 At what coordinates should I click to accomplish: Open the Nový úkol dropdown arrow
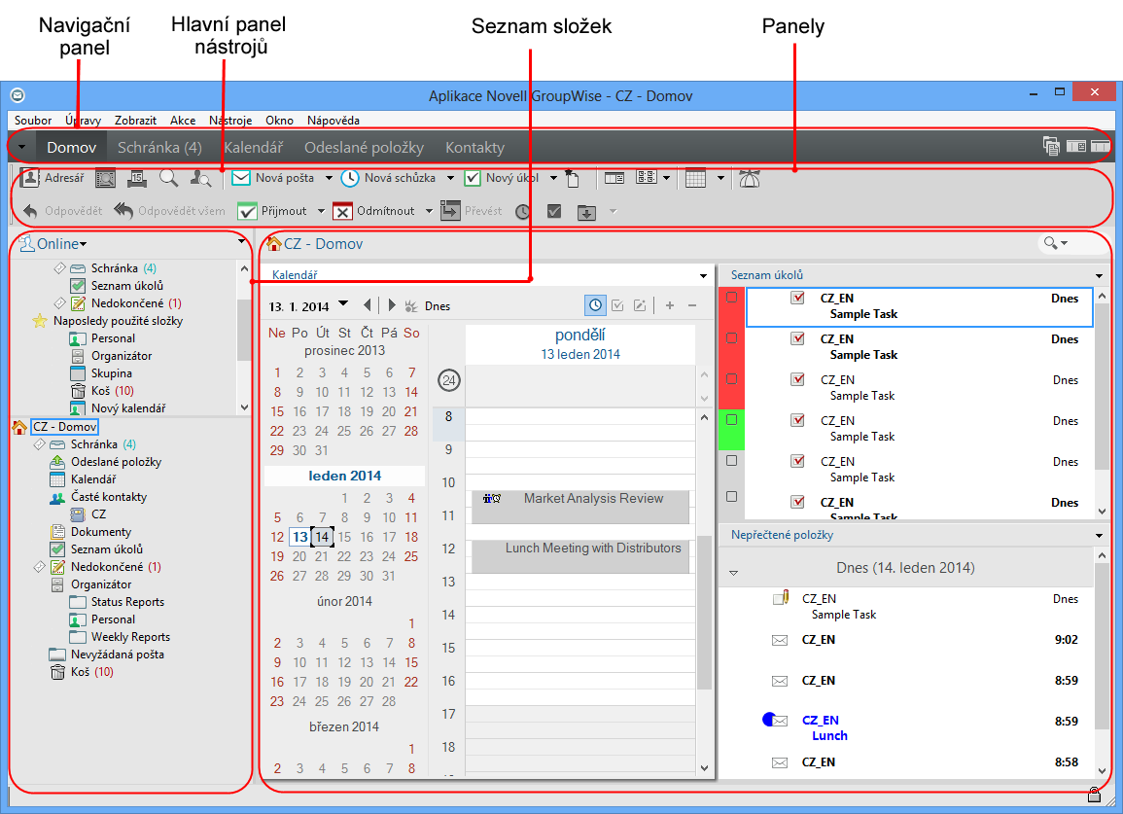pos(553,178)
